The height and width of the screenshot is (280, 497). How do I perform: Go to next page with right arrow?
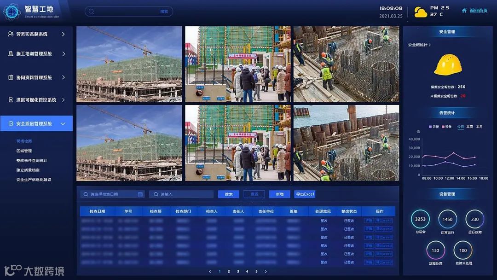266,271
